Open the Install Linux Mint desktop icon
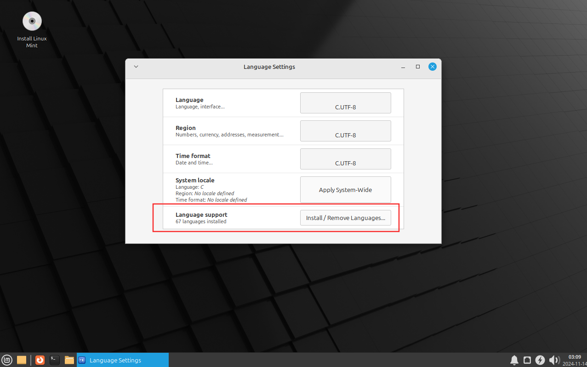The width and height of the screenshot is (587, 367). tap(32, 29)
